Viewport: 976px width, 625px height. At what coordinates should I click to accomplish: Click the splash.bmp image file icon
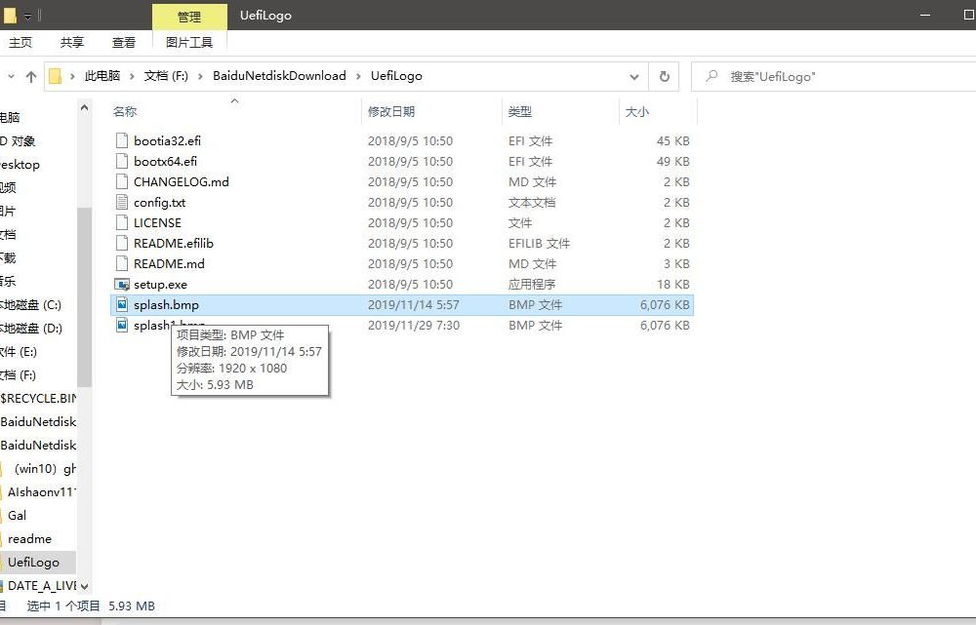[x=122, y=304]
